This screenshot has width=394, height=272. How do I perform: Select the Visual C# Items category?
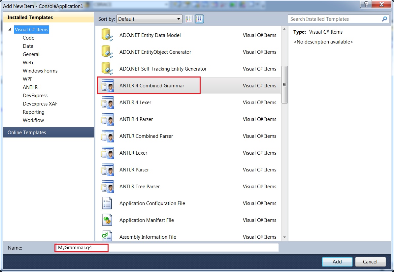click(x=31, y=30)
